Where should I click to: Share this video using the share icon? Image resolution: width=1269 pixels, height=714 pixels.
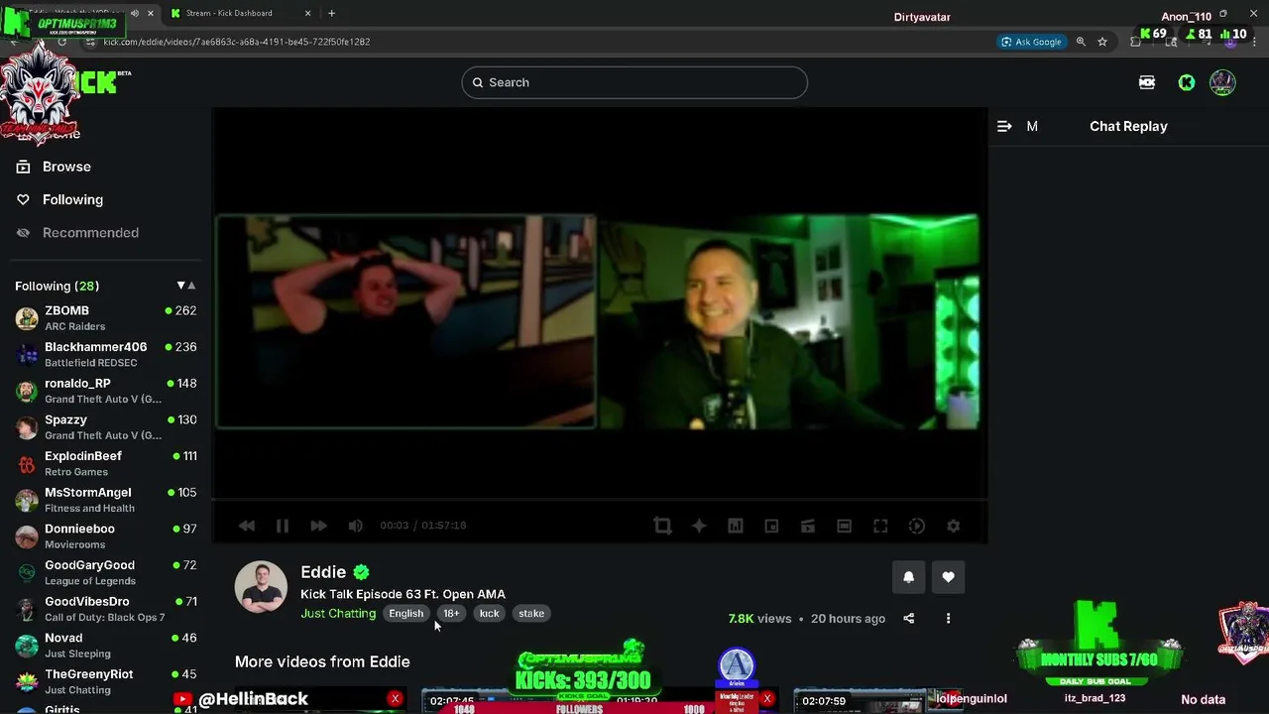coord(908,619)
